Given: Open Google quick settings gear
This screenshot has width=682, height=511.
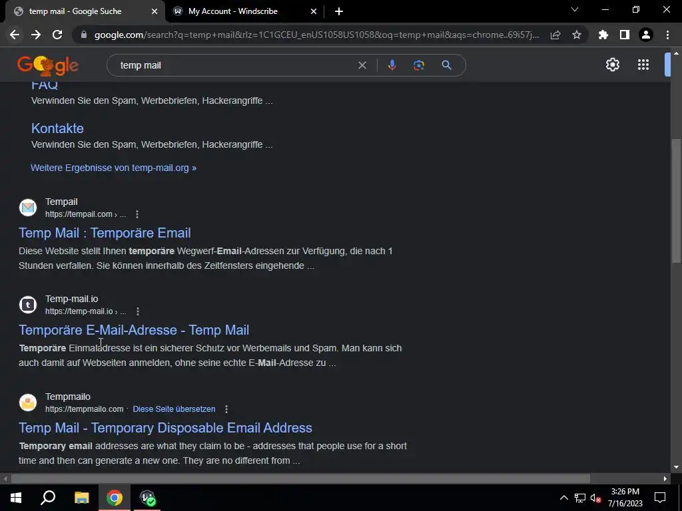Looking at the screenshot, I should point(613,65).
